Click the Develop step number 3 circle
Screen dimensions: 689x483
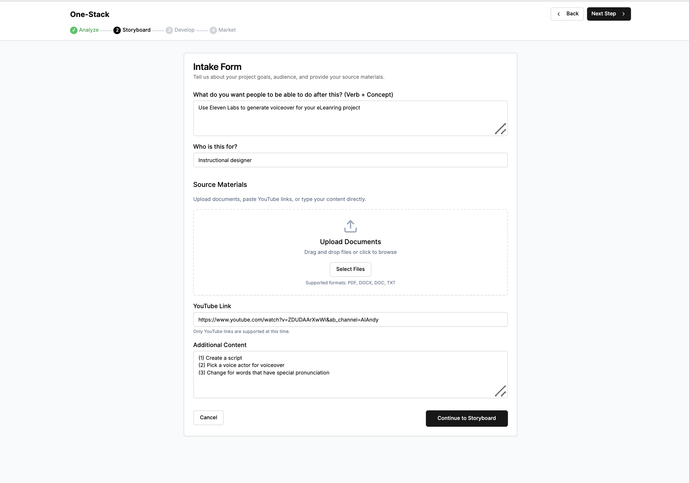[x=169, y=30]
